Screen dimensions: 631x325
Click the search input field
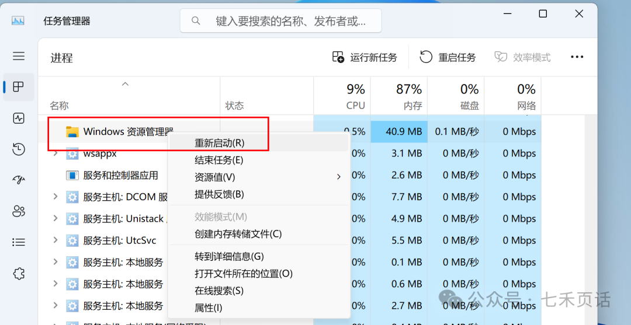coord(281,20)
